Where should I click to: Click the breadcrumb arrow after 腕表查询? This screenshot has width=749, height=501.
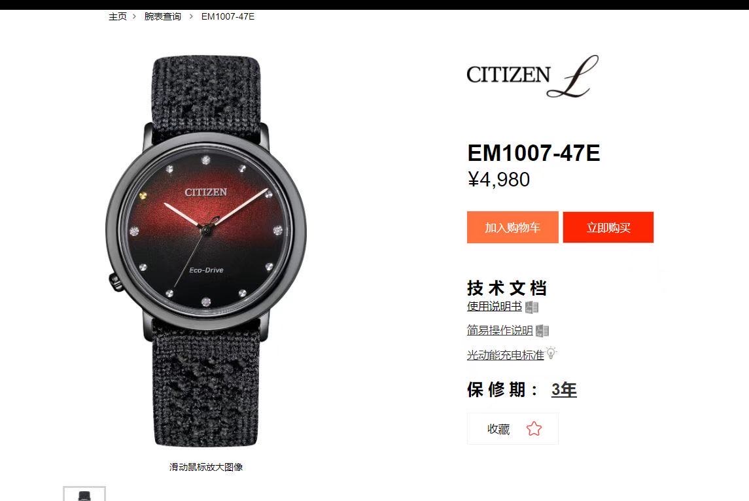[x=191, y=17]
